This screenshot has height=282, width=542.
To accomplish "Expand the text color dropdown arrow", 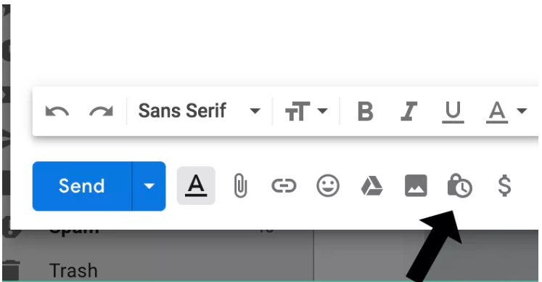I will (x=522, y=111).
